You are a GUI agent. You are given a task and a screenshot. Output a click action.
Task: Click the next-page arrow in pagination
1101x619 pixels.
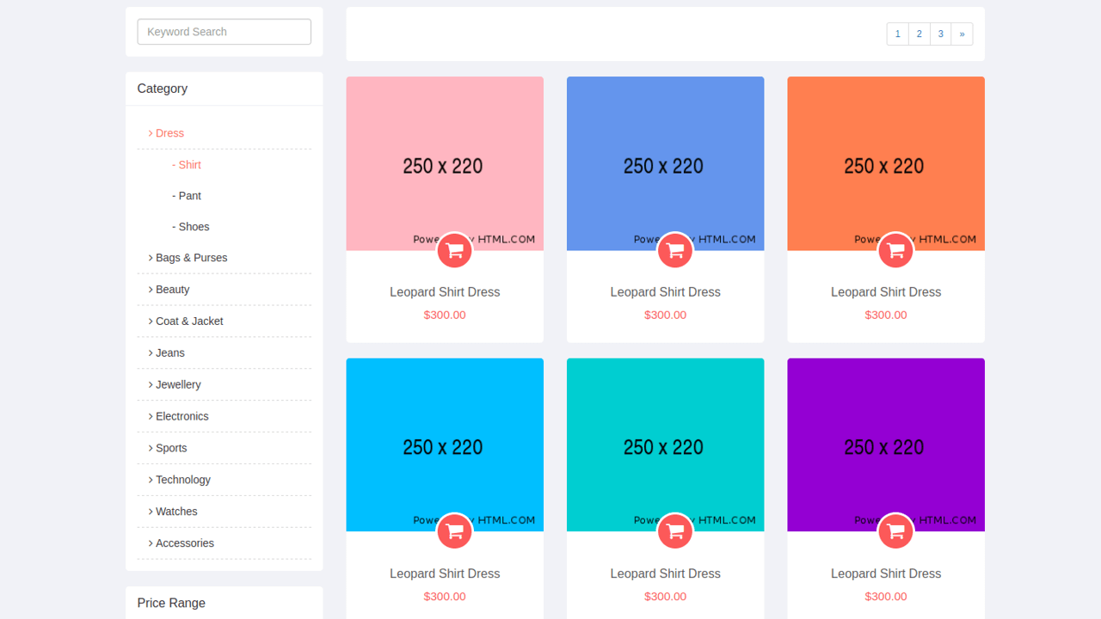[x=962, y=34]
